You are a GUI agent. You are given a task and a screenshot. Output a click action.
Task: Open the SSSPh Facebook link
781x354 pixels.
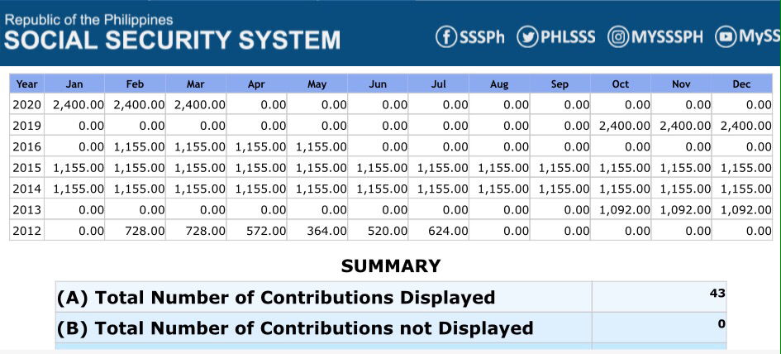[481, 37]
